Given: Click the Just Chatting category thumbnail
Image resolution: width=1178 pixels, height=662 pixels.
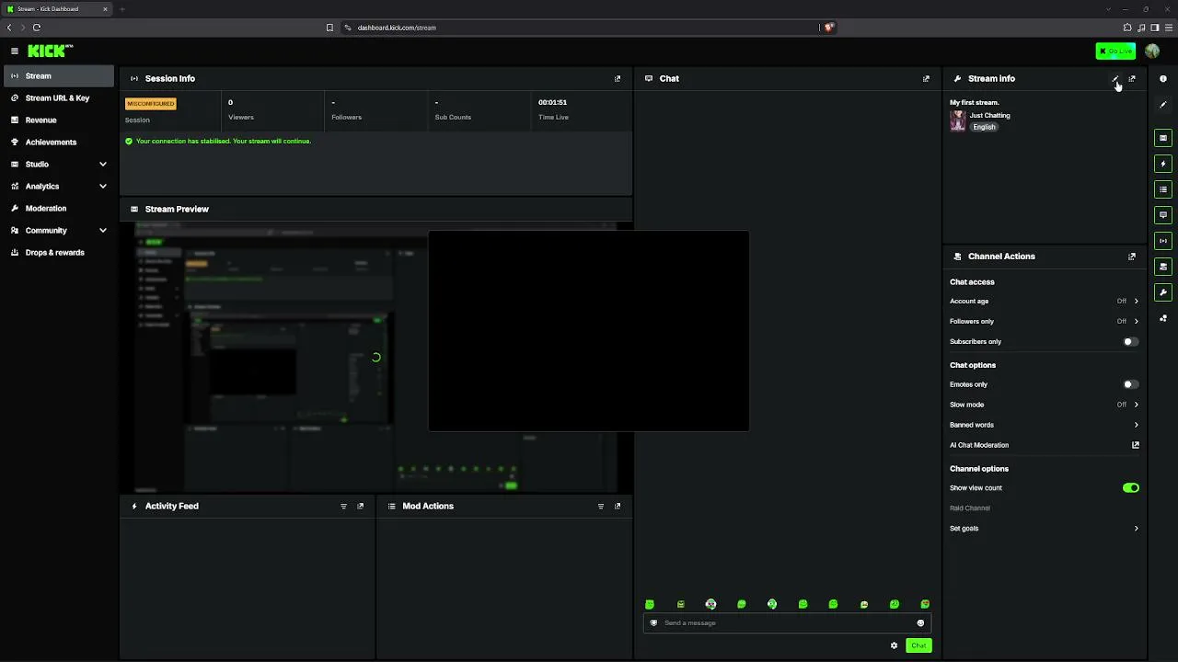Looking at the screenshot, I should click(958, 121).
